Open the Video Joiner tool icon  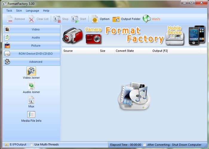click(x=31, y=71)
